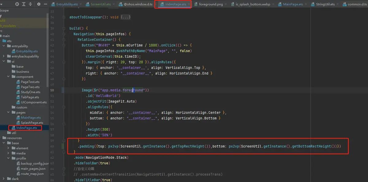
Task: Collapse the profile folder
Action: [8, 158]
